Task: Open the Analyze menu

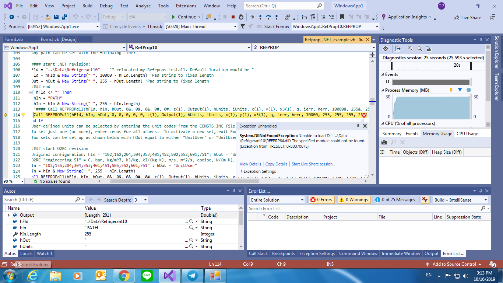Action: [143, 6]
